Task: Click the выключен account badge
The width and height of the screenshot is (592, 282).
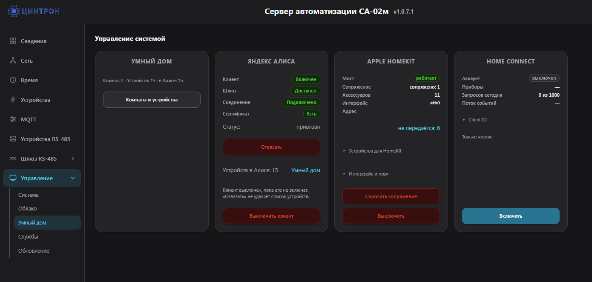Action: click(544, 78)
